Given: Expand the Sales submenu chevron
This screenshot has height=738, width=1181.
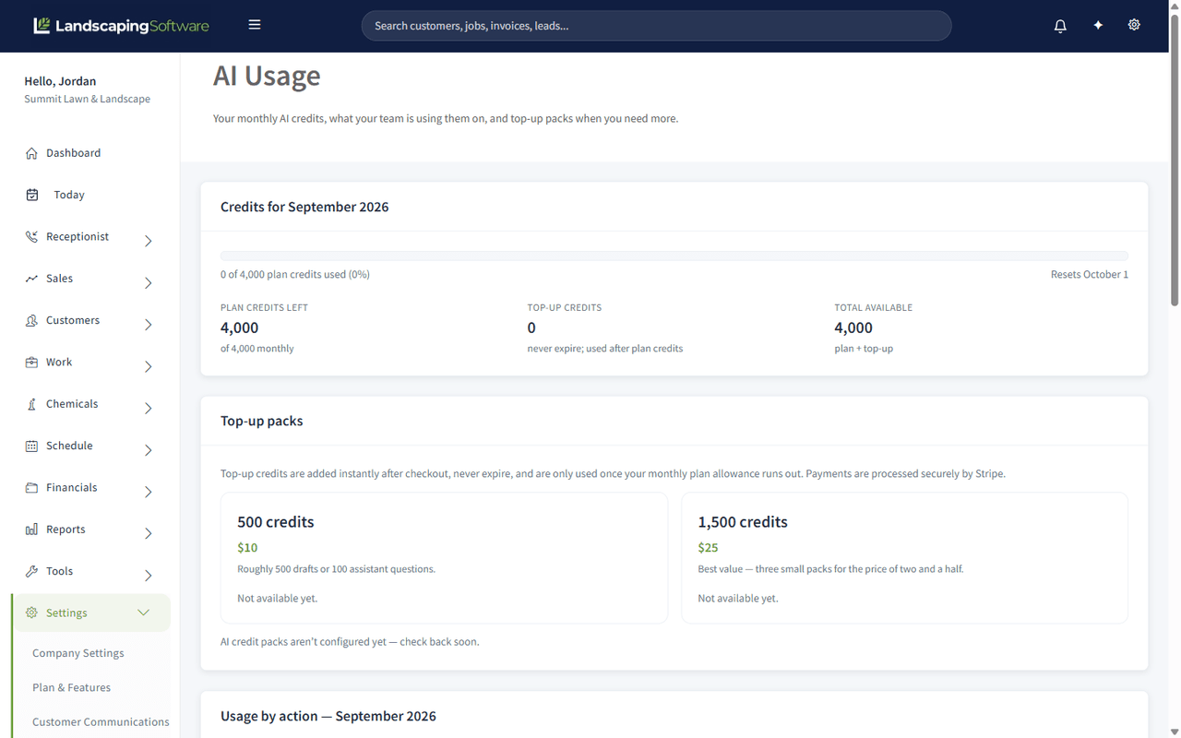Looking at the screenshot, I should (149, 283).
